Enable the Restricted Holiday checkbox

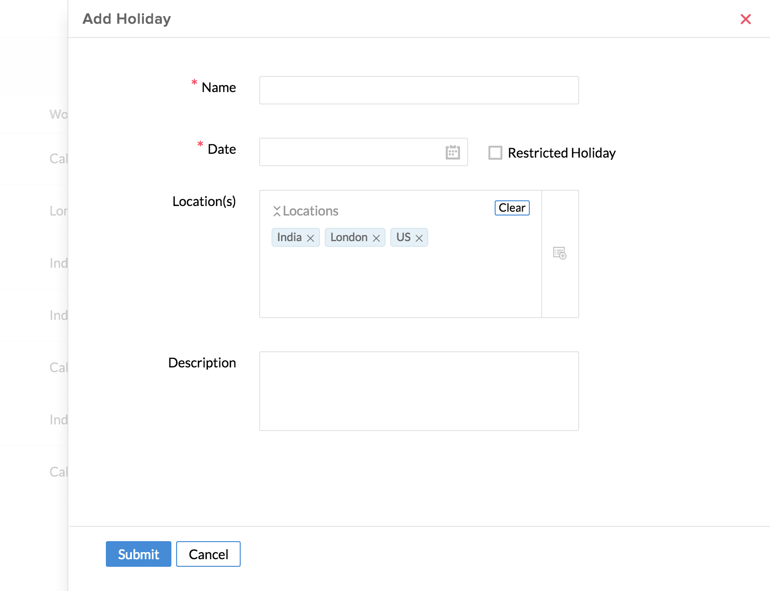click(x=495, y=153)
